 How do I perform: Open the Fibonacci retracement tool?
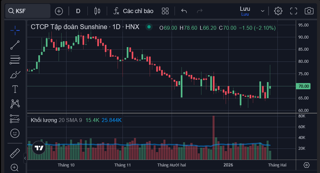15,60
